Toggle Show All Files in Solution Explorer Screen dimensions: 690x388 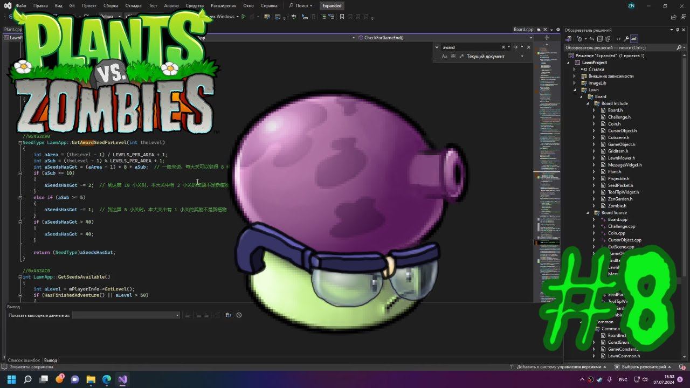608,39
